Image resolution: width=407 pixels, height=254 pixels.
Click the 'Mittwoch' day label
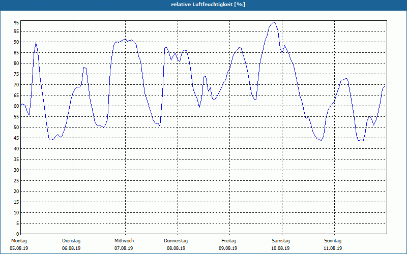pos(124,241)
